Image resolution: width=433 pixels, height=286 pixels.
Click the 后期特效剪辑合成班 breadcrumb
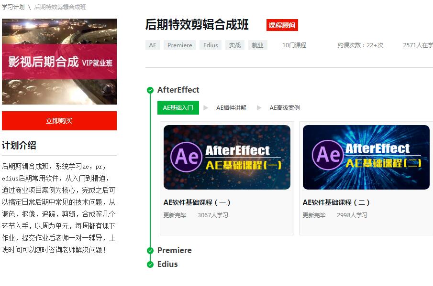(60, 7)
